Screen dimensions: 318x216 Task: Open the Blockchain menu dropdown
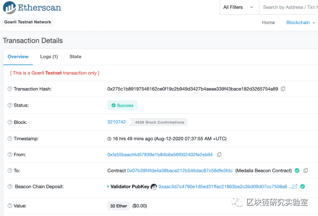point(300,23)
